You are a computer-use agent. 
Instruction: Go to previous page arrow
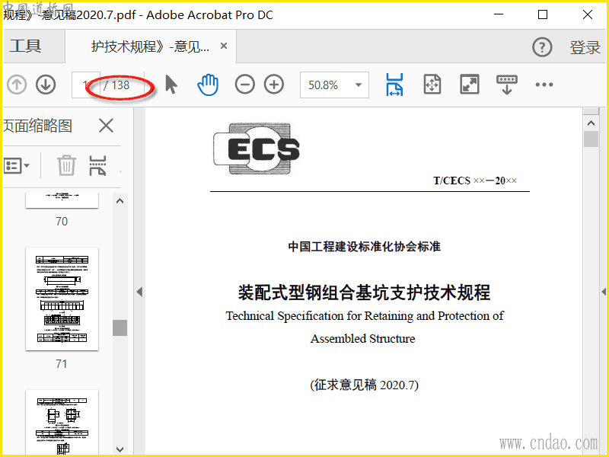pos(17,85)
